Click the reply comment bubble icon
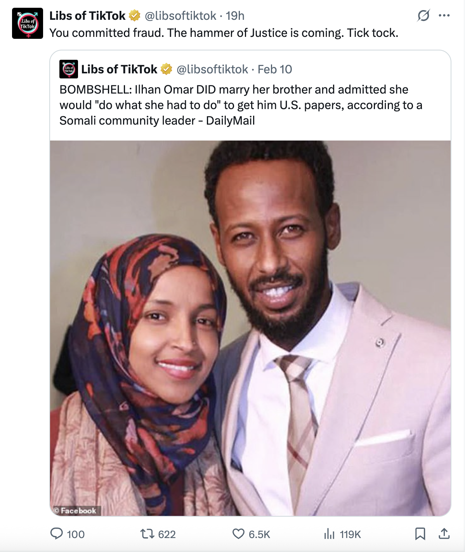The height and width of the screenshot is (552, 465). (x=57, y=534)
